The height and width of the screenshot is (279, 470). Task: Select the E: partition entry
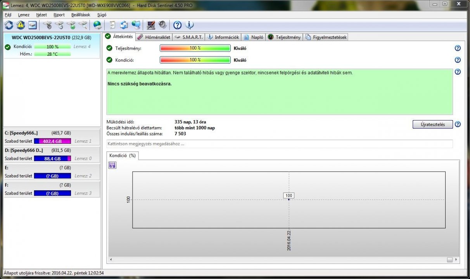52,172
